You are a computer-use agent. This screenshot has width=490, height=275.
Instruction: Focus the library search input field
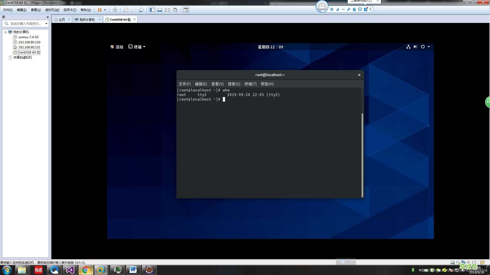click(26, 23)
